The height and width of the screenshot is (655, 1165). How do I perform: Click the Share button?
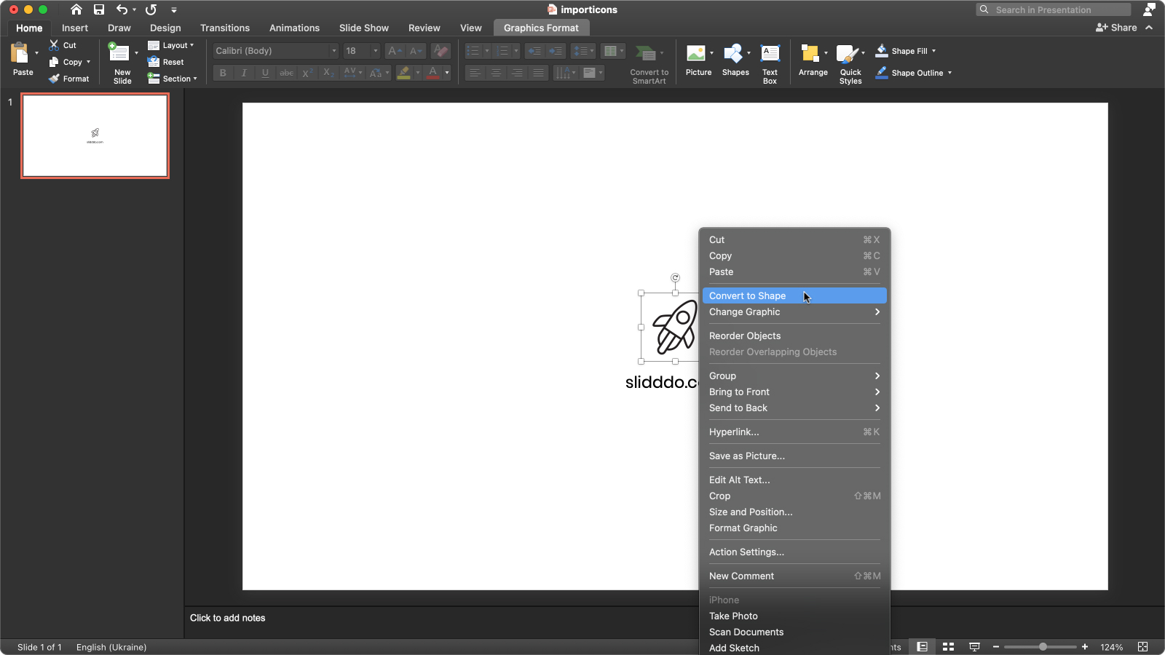click(1116, 28)
